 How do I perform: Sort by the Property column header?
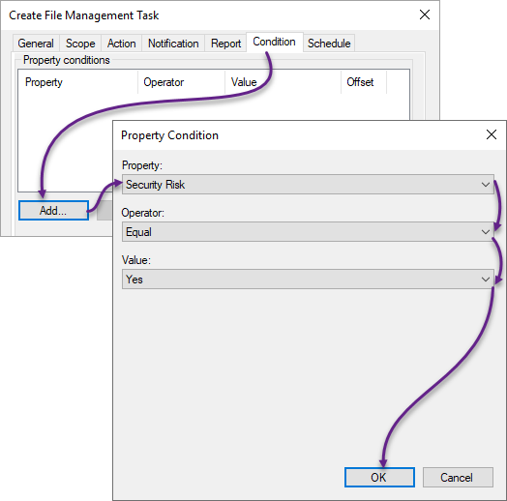click(x=78, y=82)
